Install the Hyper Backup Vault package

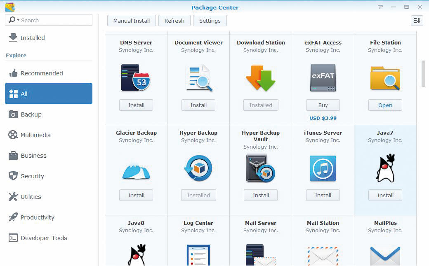click(261, 195)
